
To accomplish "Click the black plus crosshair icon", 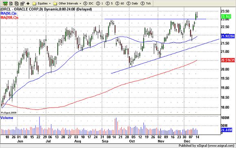I will click(x=28, y=3).
